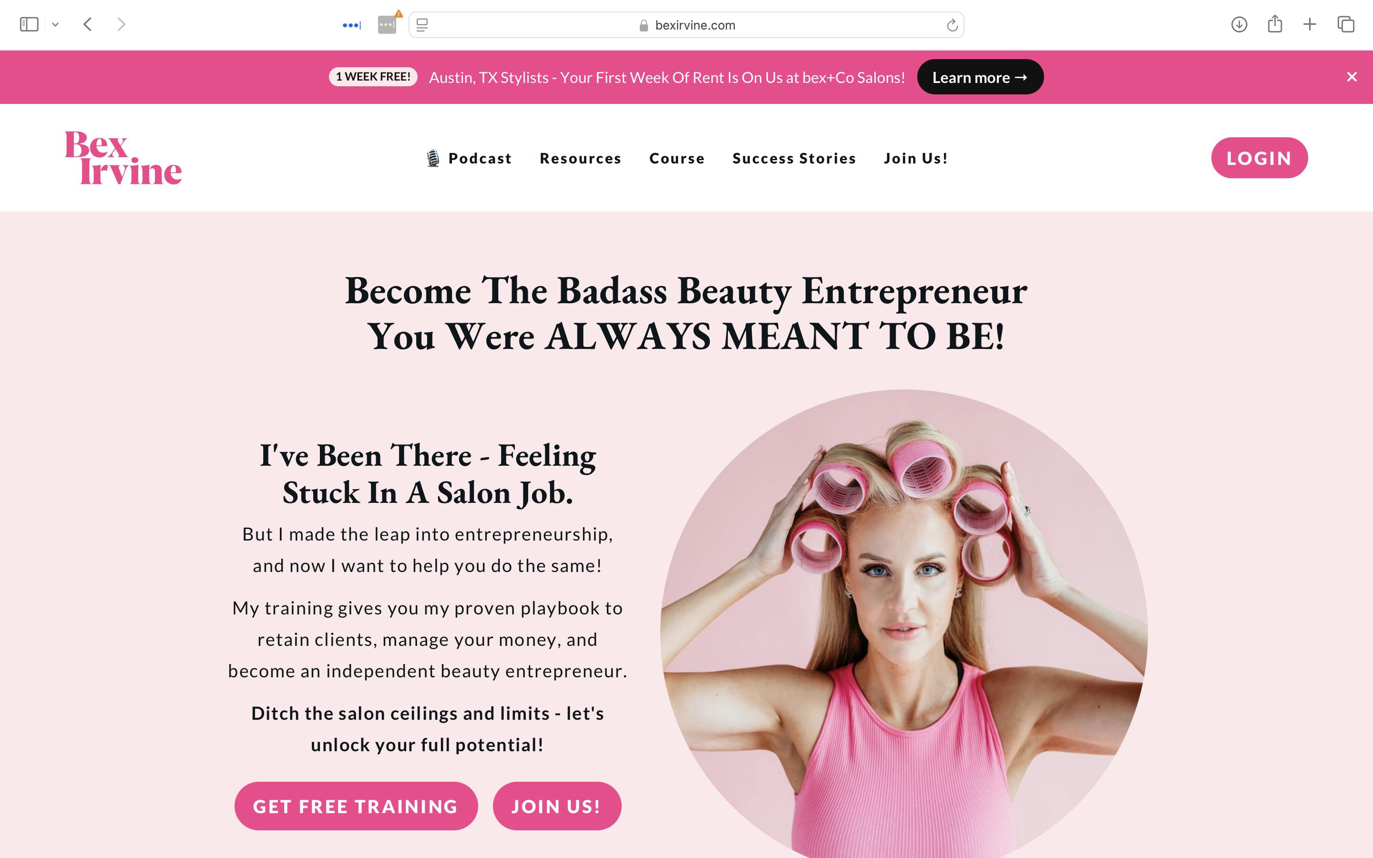1373x858 pixels.
Task: Click the forward navigation arrow
Action: coord(121,24)
